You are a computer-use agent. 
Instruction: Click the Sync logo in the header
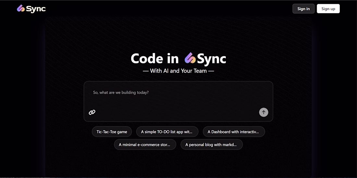click(x=31, y=9)
